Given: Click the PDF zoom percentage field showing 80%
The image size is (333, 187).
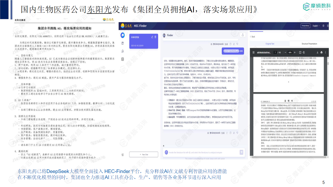Looking at the screenshot, I should (290, 52).
